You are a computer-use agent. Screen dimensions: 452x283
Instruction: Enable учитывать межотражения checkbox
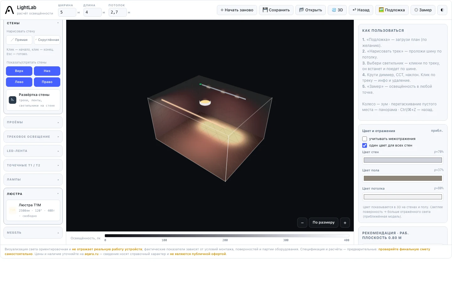[364, 139]
